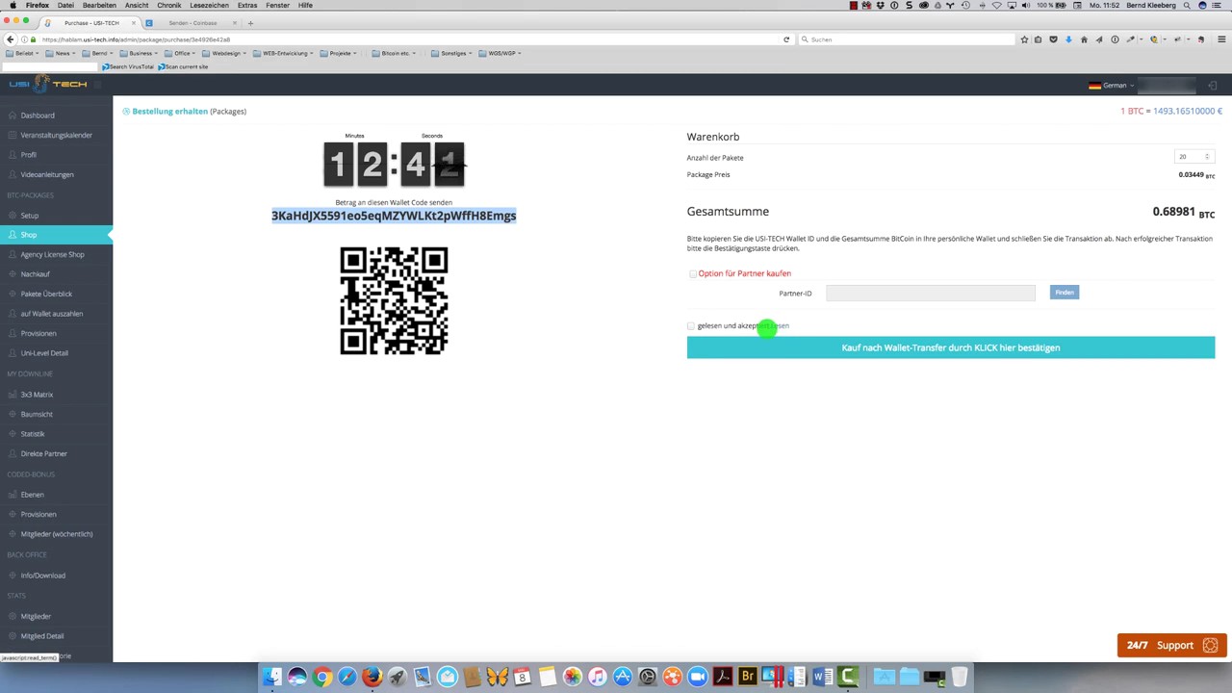Viewport: 1232px width, 693px height.
Task: Open the Photos app in the Dock
Action: point(573,677)
